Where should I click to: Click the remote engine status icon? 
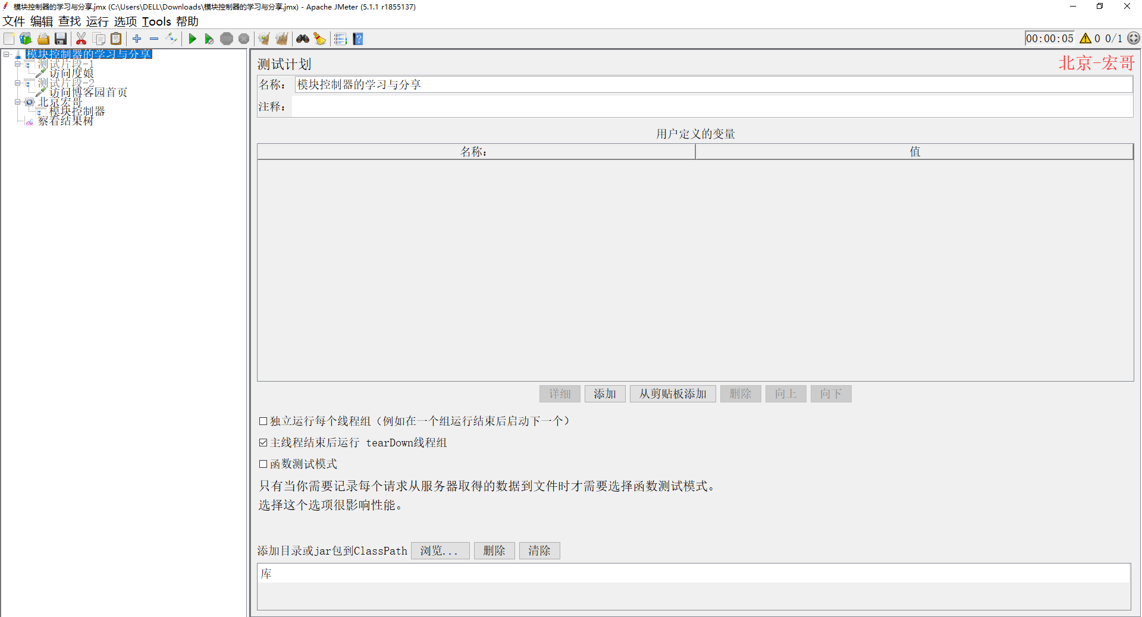coord(1134,38)
